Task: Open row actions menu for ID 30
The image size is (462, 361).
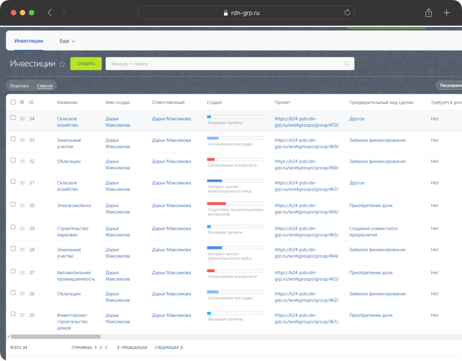Action: point(22,205)
